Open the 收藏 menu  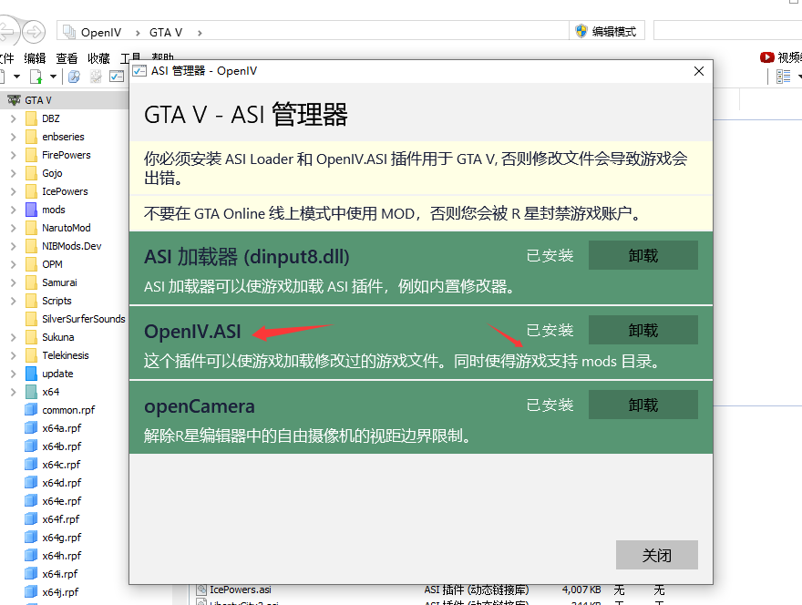click(98, 58)
